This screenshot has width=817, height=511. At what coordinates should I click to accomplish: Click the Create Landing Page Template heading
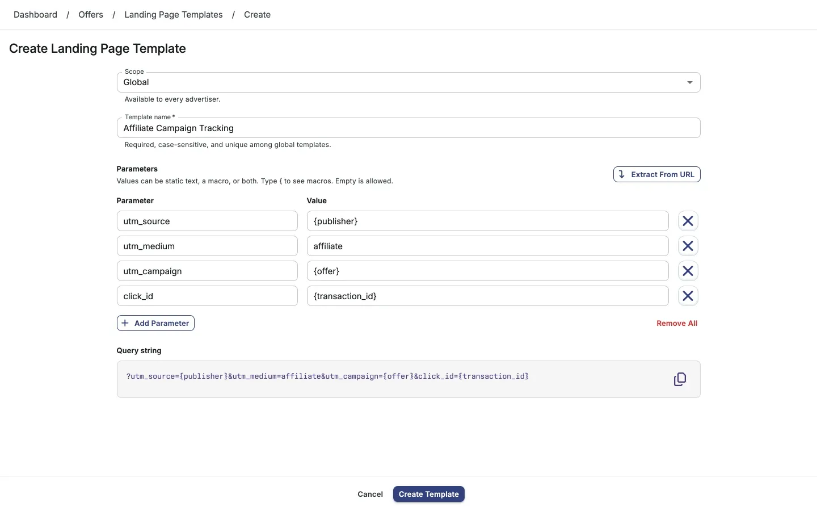click(x=98, y=49)
